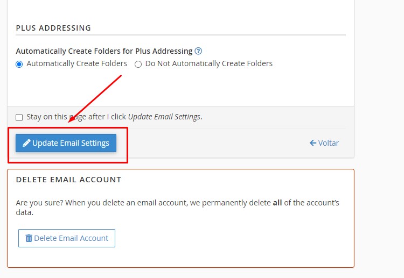
Task: Click the help icon beside Plus Addressing label
Action: [198, 51]
